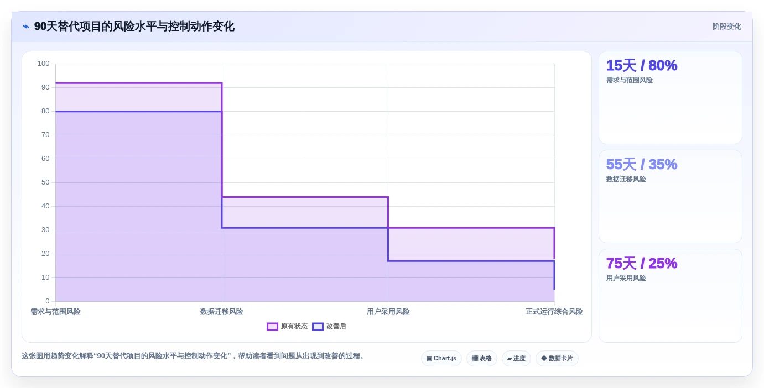
Task: Open the 55天 / 35% data card
Action: click(671, 197)
